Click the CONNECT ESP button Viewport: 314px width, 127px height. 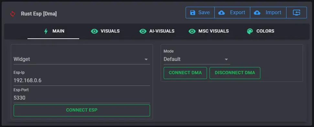tap(82, 110)
